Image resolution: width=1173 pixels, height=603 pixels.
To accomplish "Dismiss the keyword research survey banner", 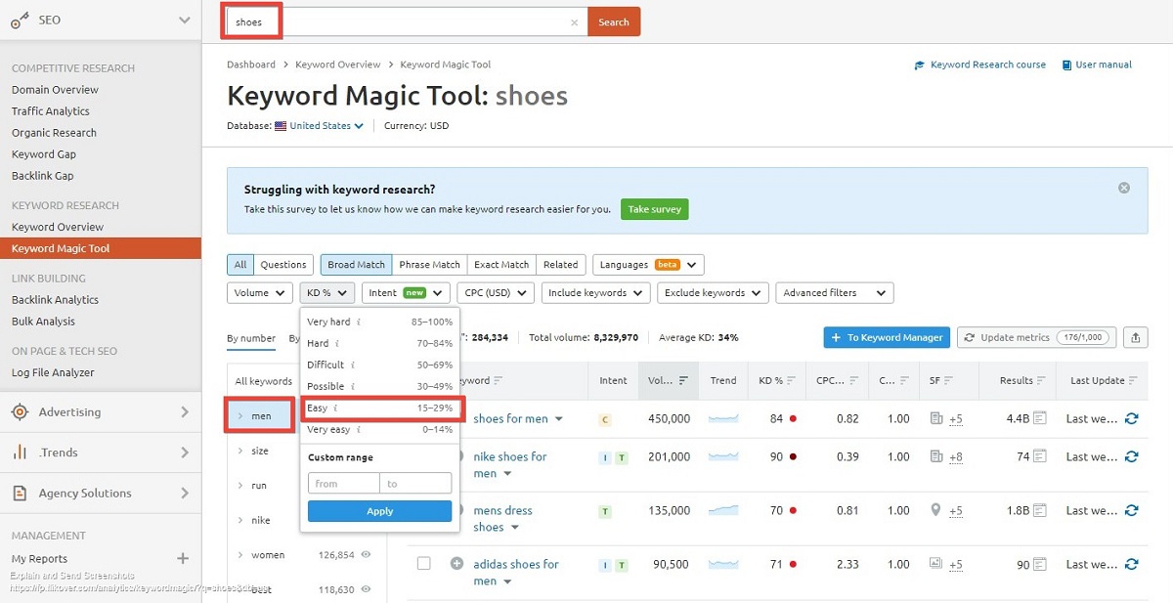I will tap(1124, 188).
